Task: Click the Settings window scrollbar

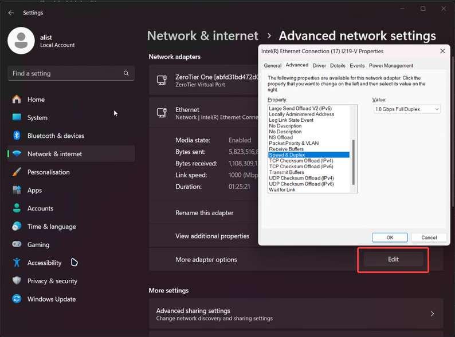Action: [x=453, y=132]
